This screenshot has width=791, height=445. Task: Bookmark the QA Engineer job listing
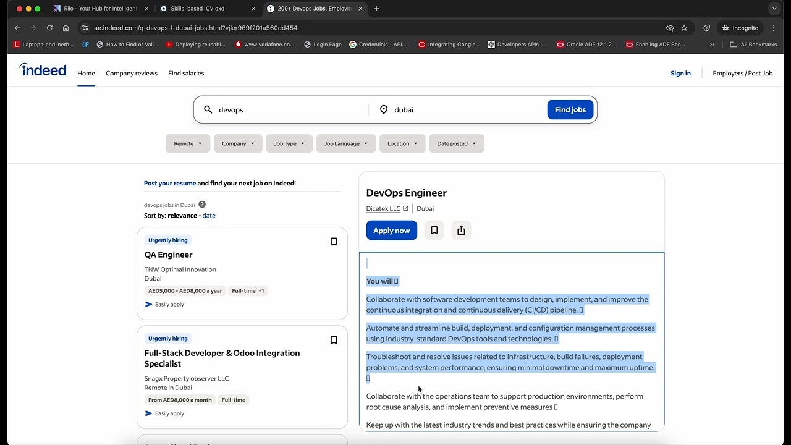334,242
